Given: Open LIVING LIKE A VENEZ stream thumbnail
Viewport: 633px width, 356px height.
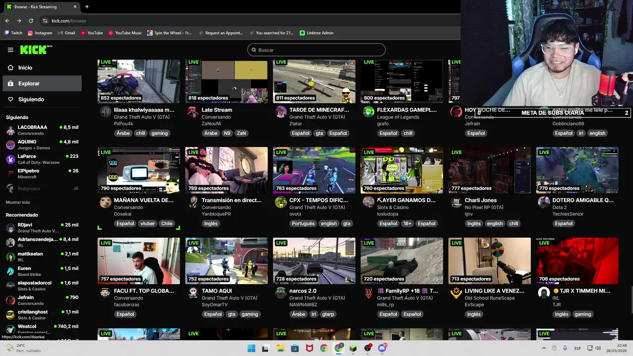Looking at the screenshot, I should 490,261.
